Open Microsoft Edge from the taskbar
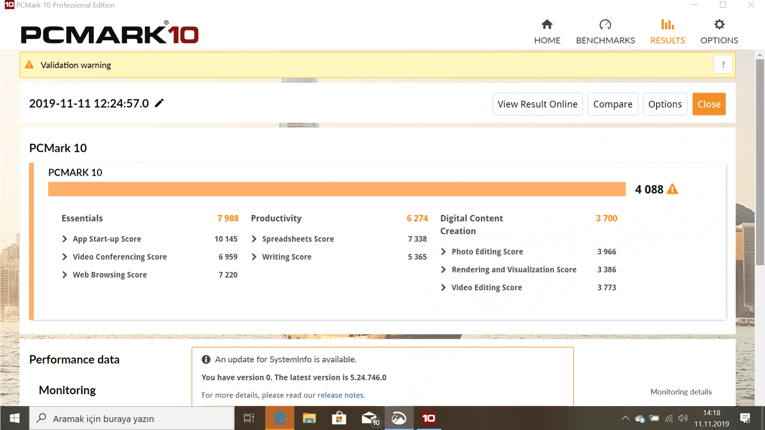Screen dimensions: 765x430 click(280, 418)
